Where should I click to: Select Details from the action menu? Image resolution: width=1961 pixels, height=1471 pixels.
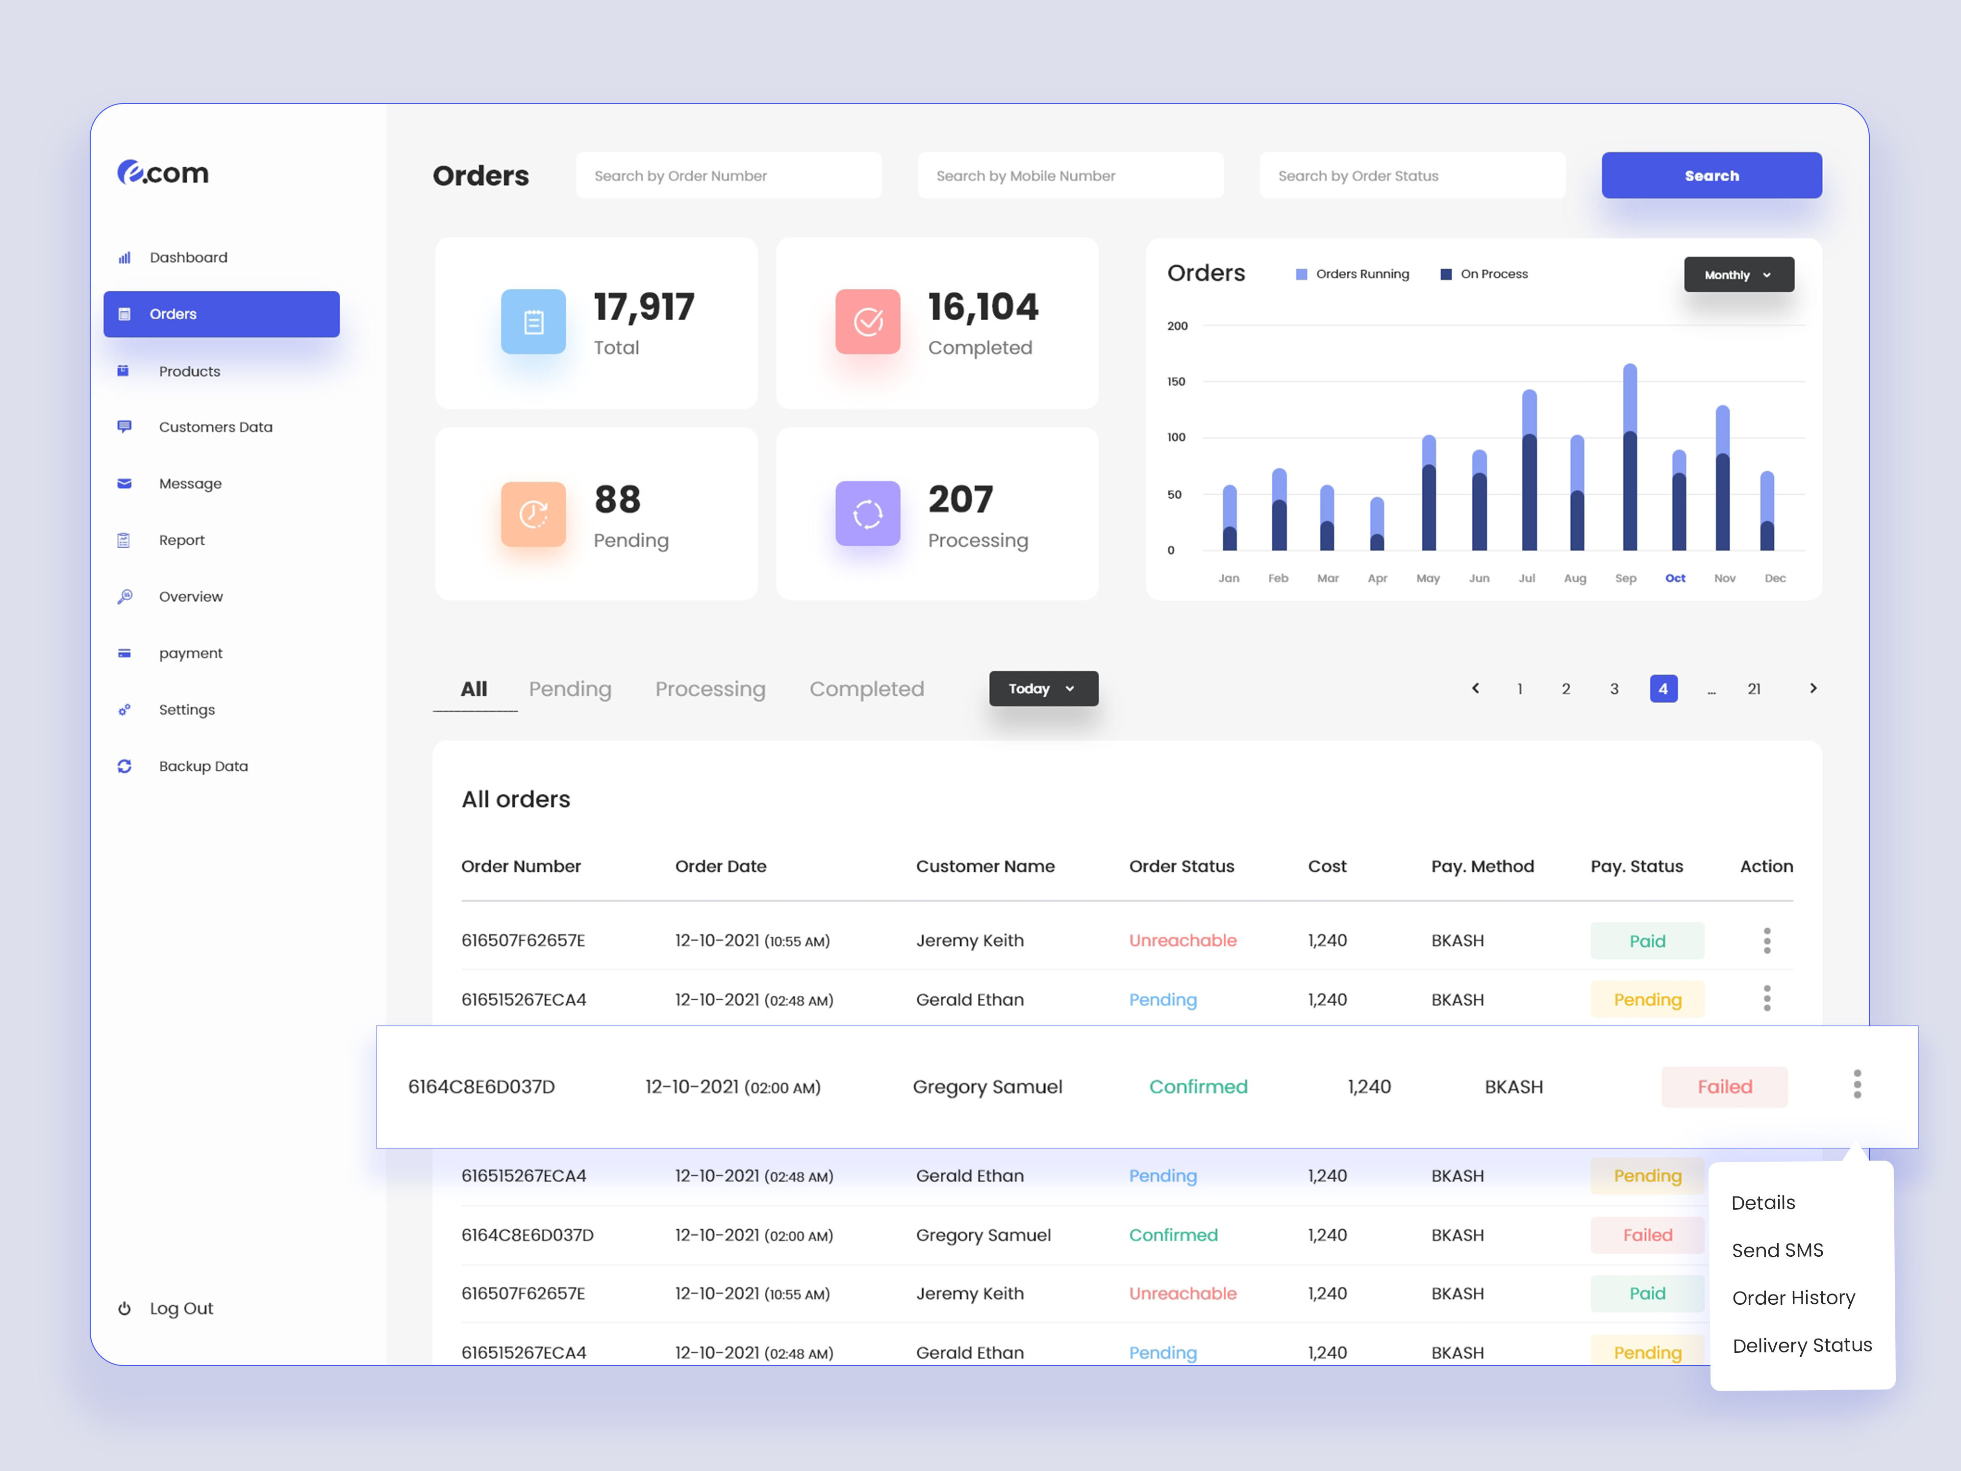1762,1203
